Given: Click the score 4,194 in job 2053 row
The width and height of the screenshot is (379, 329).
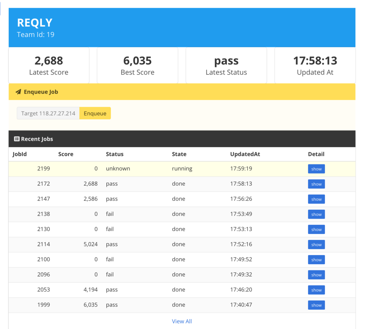Looking at the screenshot, I should [x=91, y=290].
